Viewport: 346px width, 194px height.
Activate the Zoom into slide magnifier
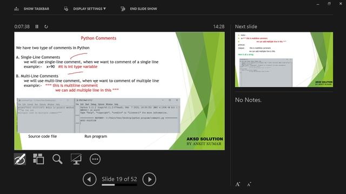[57, 159]
